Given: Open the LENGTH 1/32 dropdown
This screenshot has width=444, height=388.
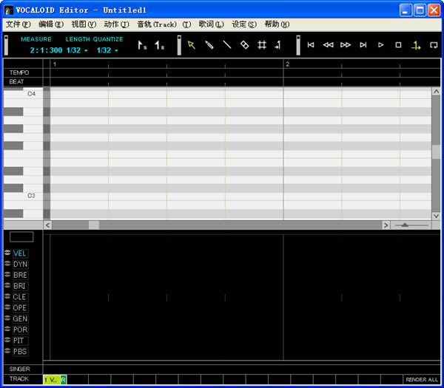Looking at the screenshot, I should tap(77, 51).
